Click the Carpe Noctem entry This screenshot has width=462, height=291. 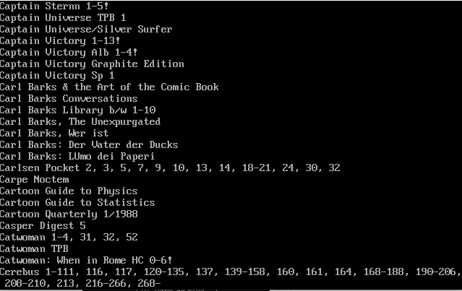click(35, 179)
